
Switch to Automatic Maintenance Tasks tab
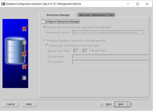96,15
